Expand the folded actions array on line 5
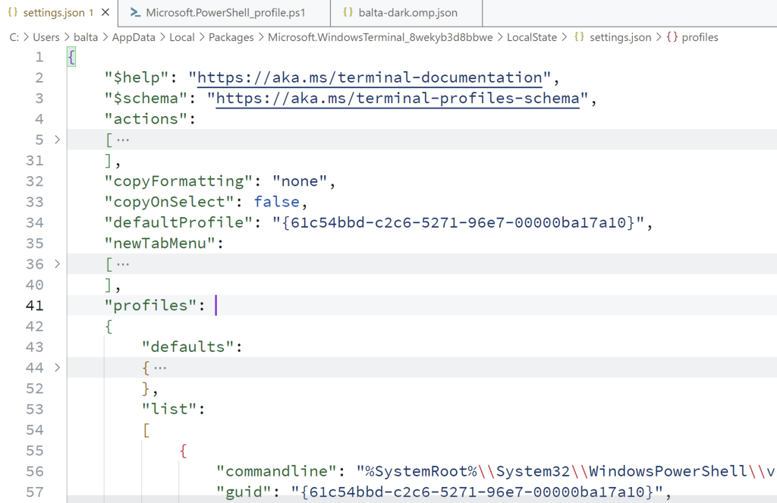The image size is (777, 503). [x=58, y=140]
